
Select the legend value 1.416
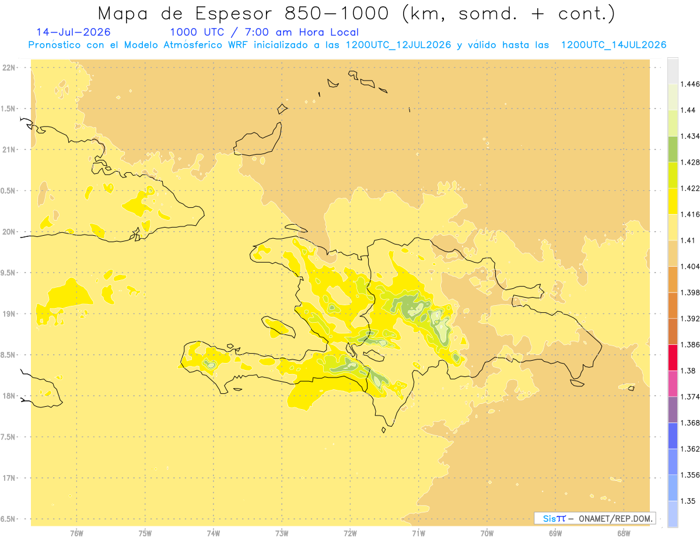point(690,214)
